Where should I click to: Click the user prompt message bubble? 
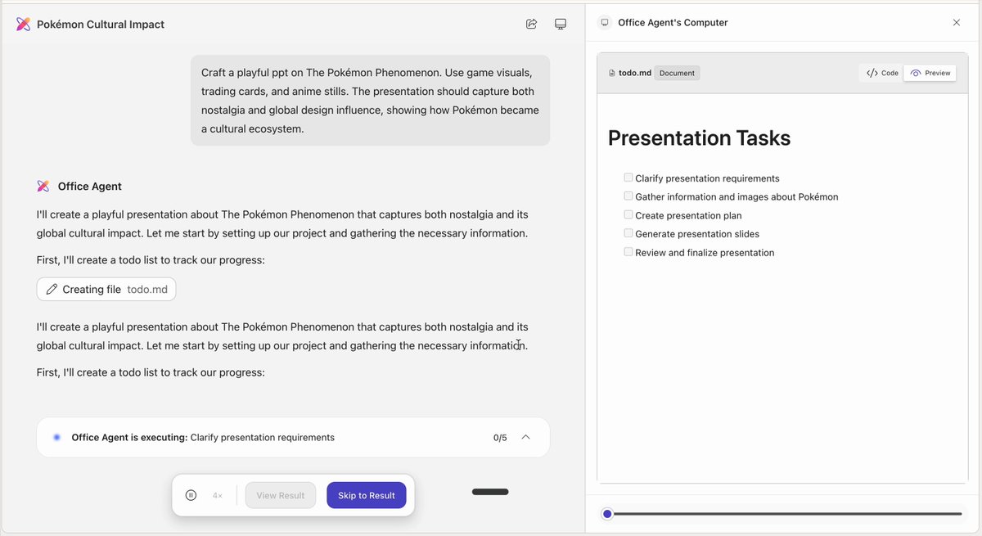point(370,101)
